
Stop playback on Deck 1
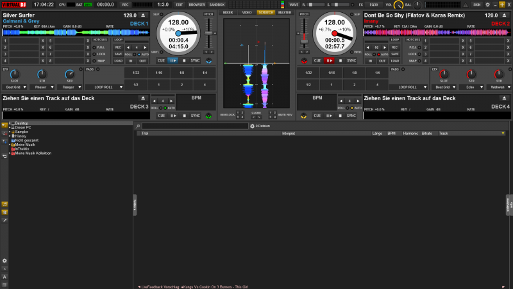pyautogui.click(x=184, y=60)
